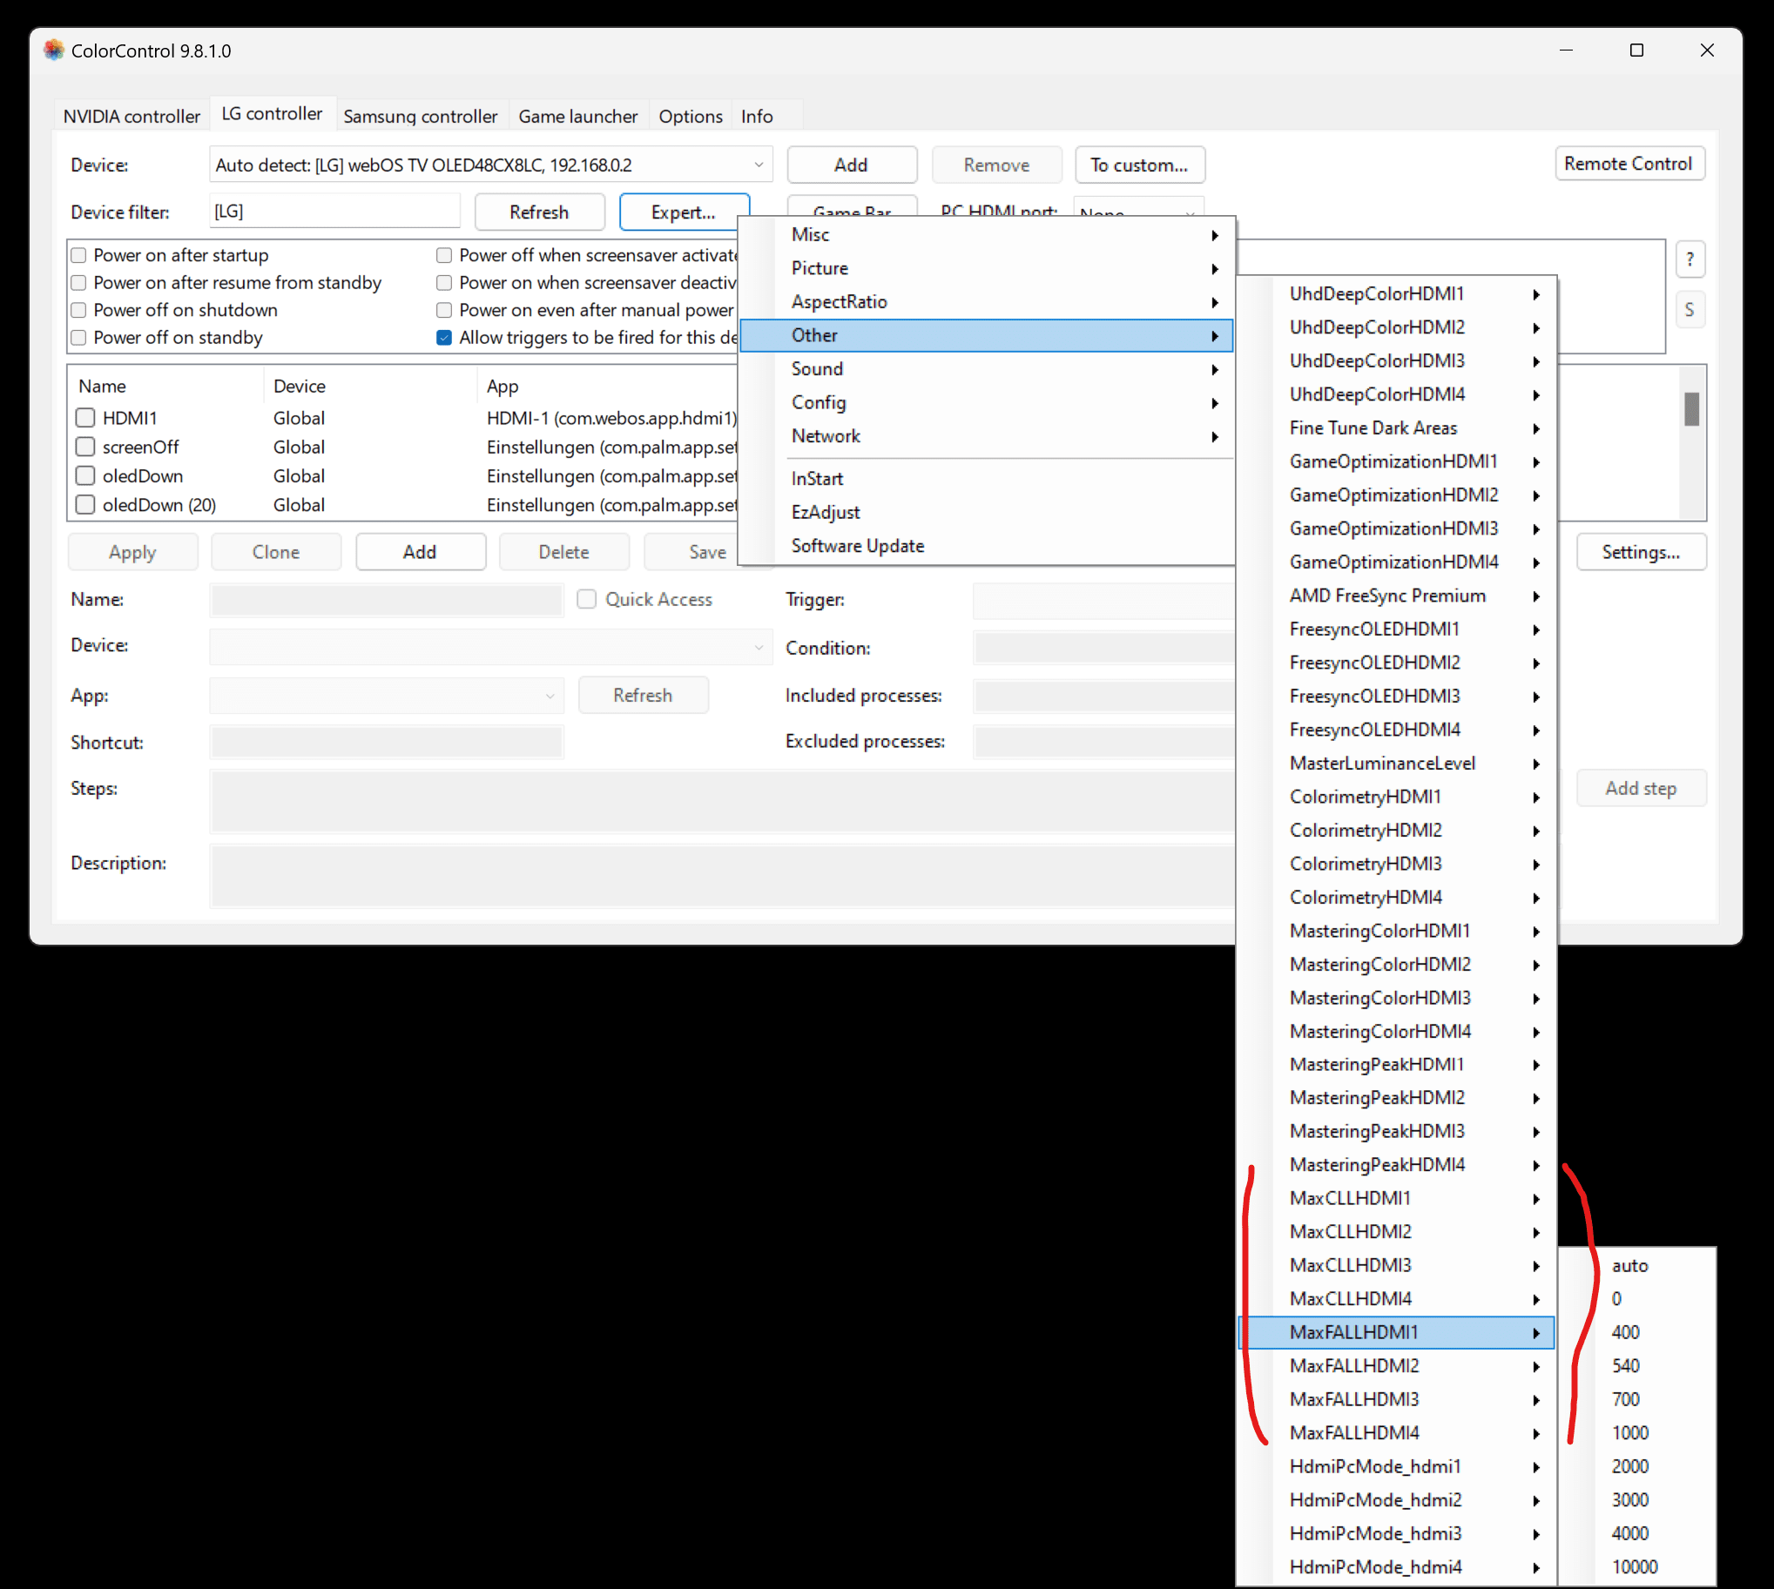1774x1589 pixels.
Task: Select Software Update menu entry
Action: coord(987,546)
